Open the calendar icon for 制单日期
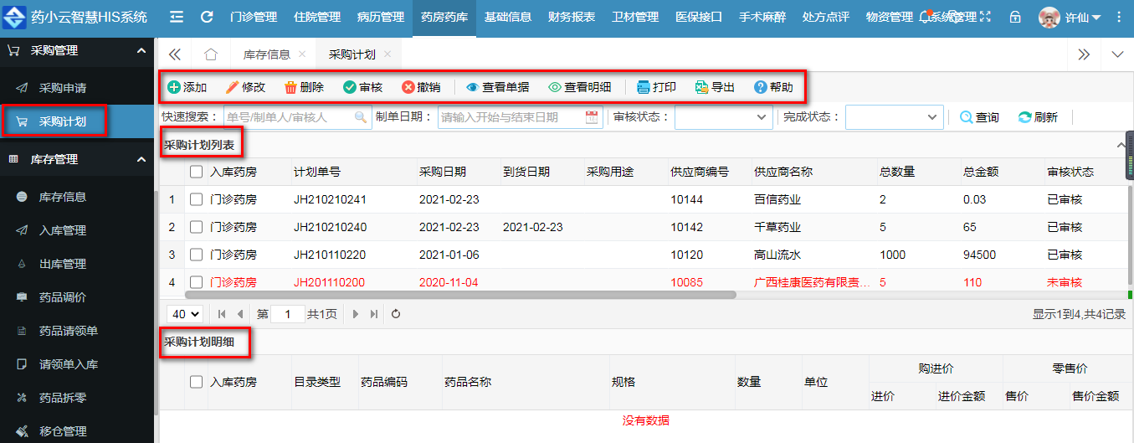 pyautogui.click(x=593, y=117)
